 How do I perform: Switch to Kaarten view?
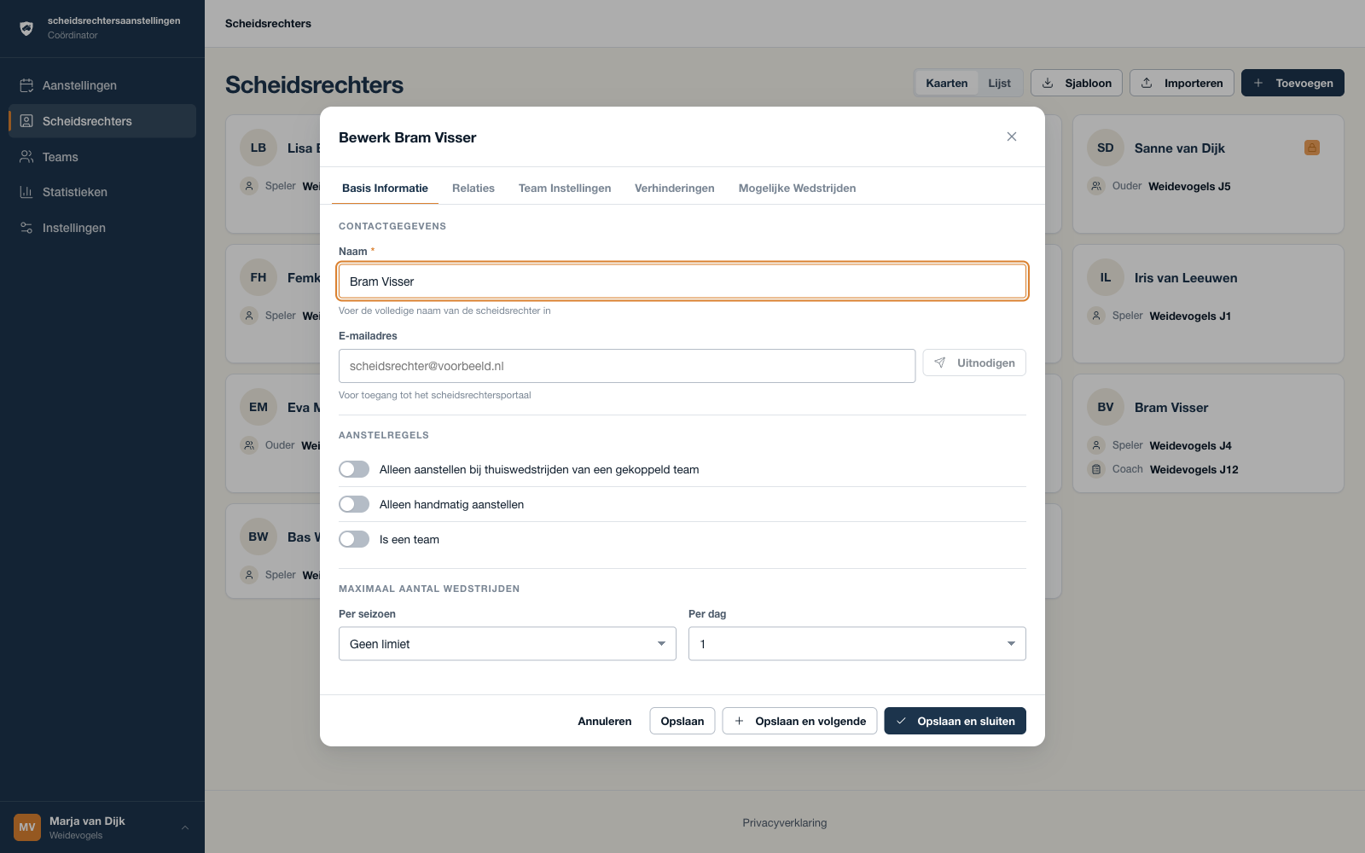(x=947, y=83)
